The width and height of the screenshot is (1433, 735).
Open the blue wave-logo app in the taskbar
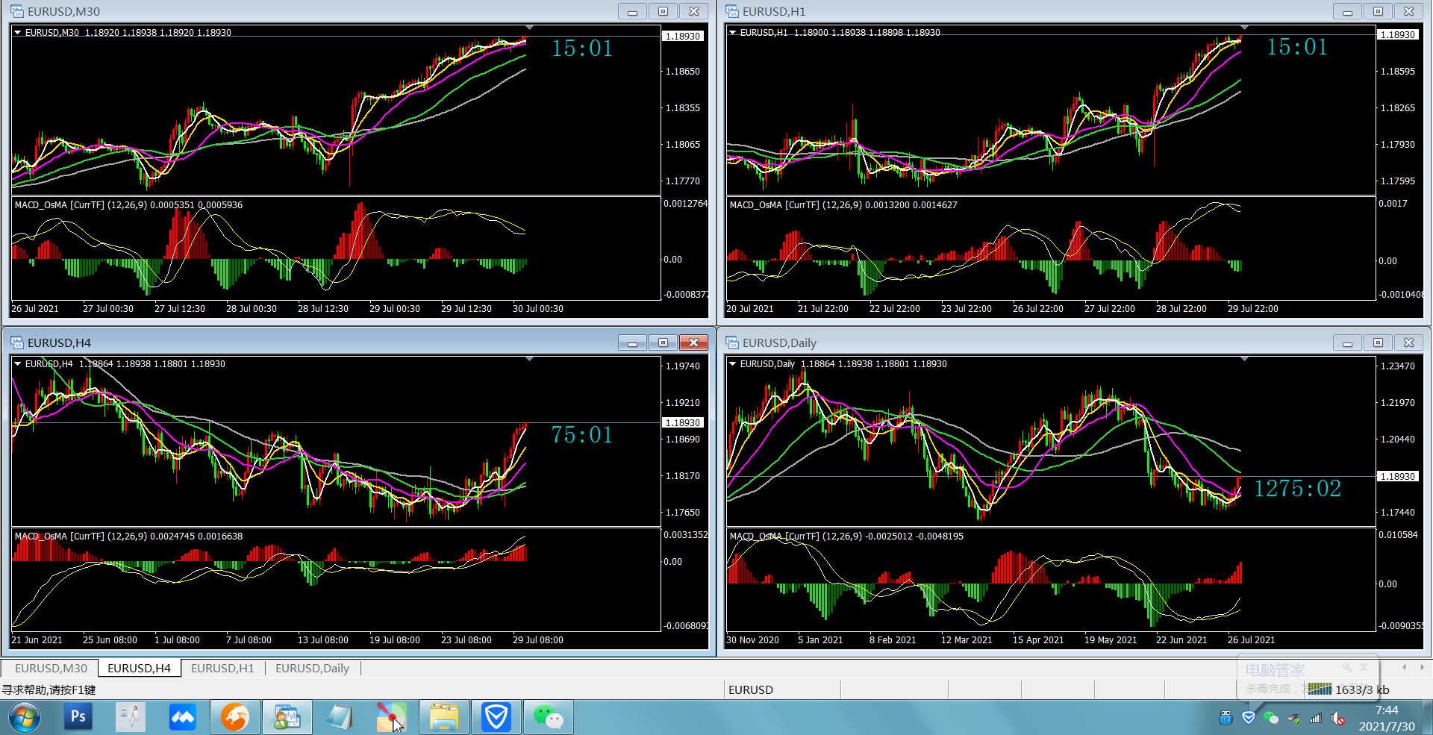[x=182, y=717]
